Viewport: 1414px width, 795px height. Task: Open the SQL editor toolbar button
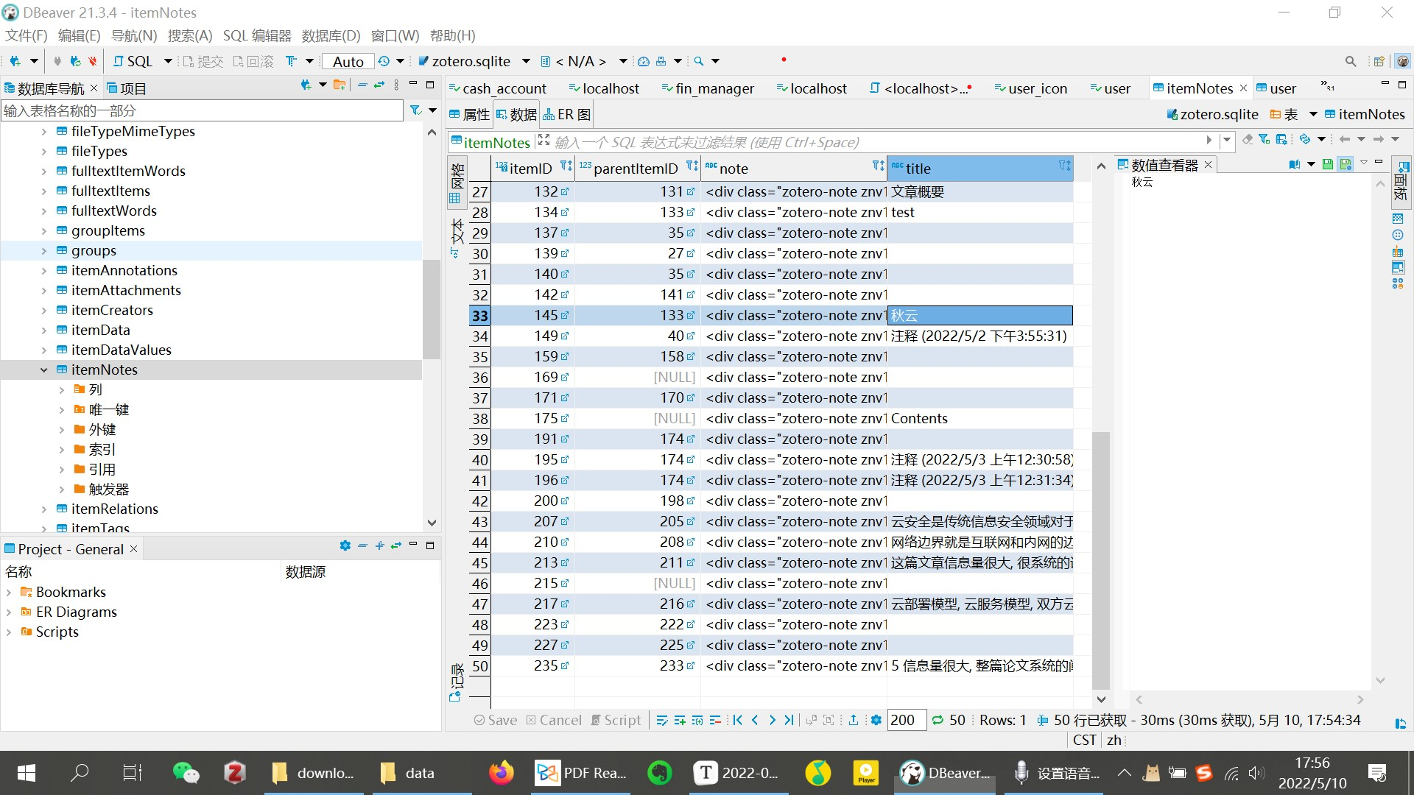pyautogui.click(x=133, y=61)
